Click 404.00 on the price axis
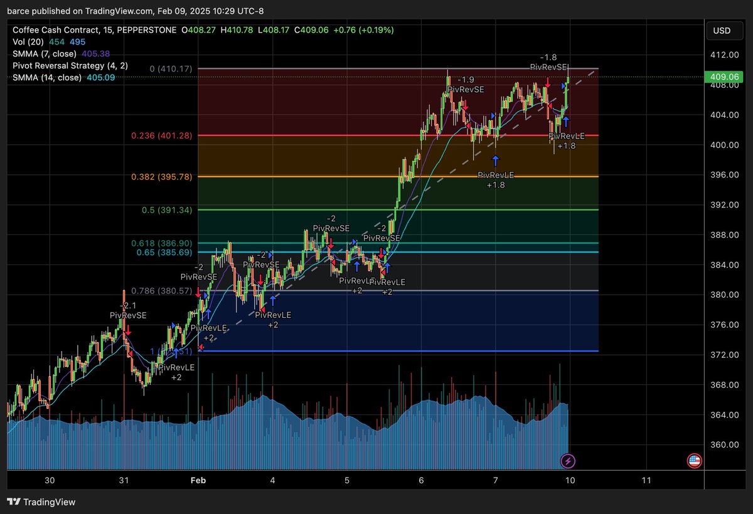 pyautogui.click(x=725, y=115)
